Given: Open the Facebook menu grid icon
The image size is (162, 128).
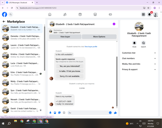Looking at the screenshot, I should pos(143,14).
